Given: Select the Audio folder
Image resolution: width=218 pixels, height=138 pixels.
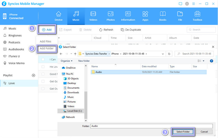Looking at the screenshot, I should (149, 72).
